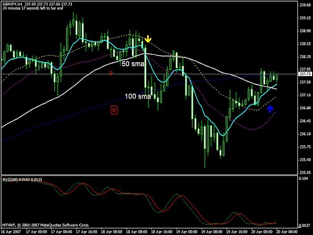Click the 238.20 price axis label
313x235 pixels.
click(x=305, y=57)
